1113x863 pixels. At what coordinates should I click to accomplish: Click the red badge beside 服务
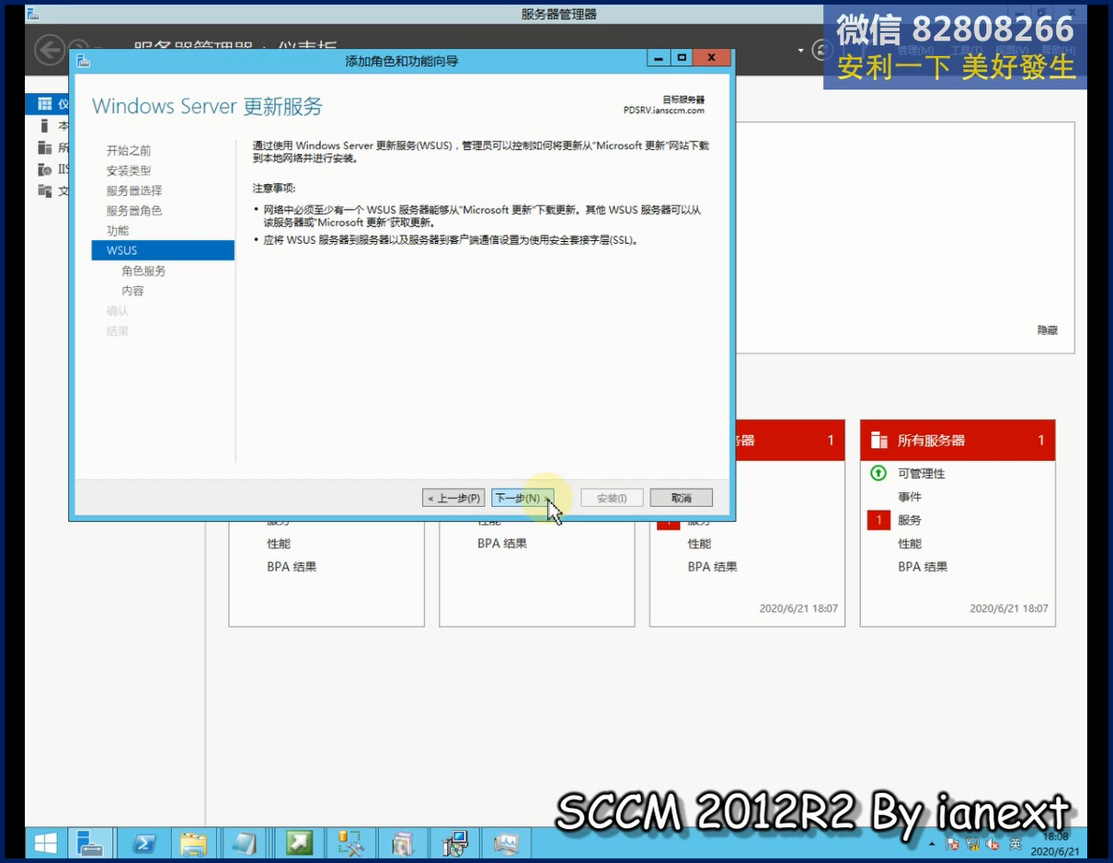click(x=878, y=521)
